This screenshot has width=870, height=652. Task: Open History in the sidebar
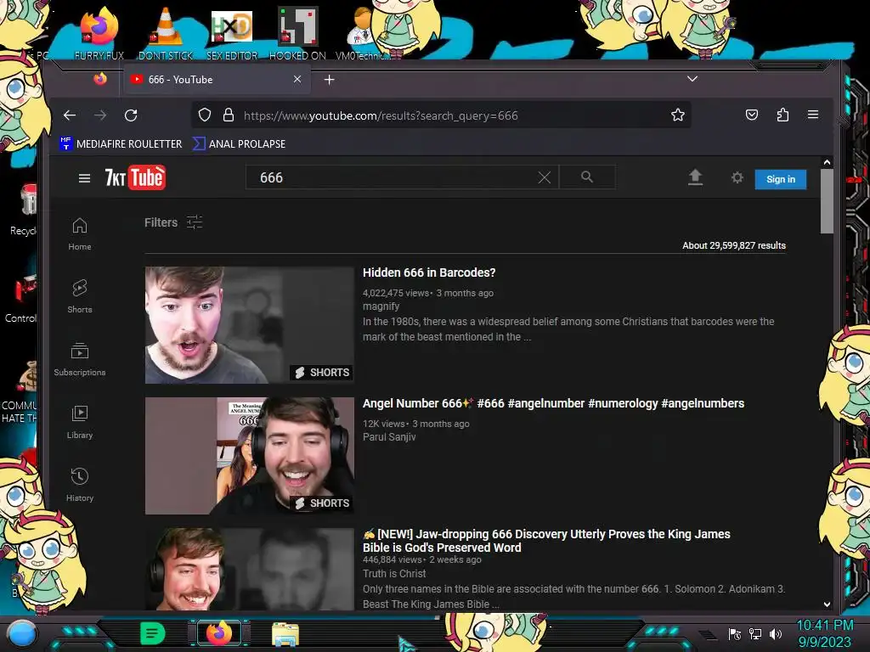[x=80, y=485]
